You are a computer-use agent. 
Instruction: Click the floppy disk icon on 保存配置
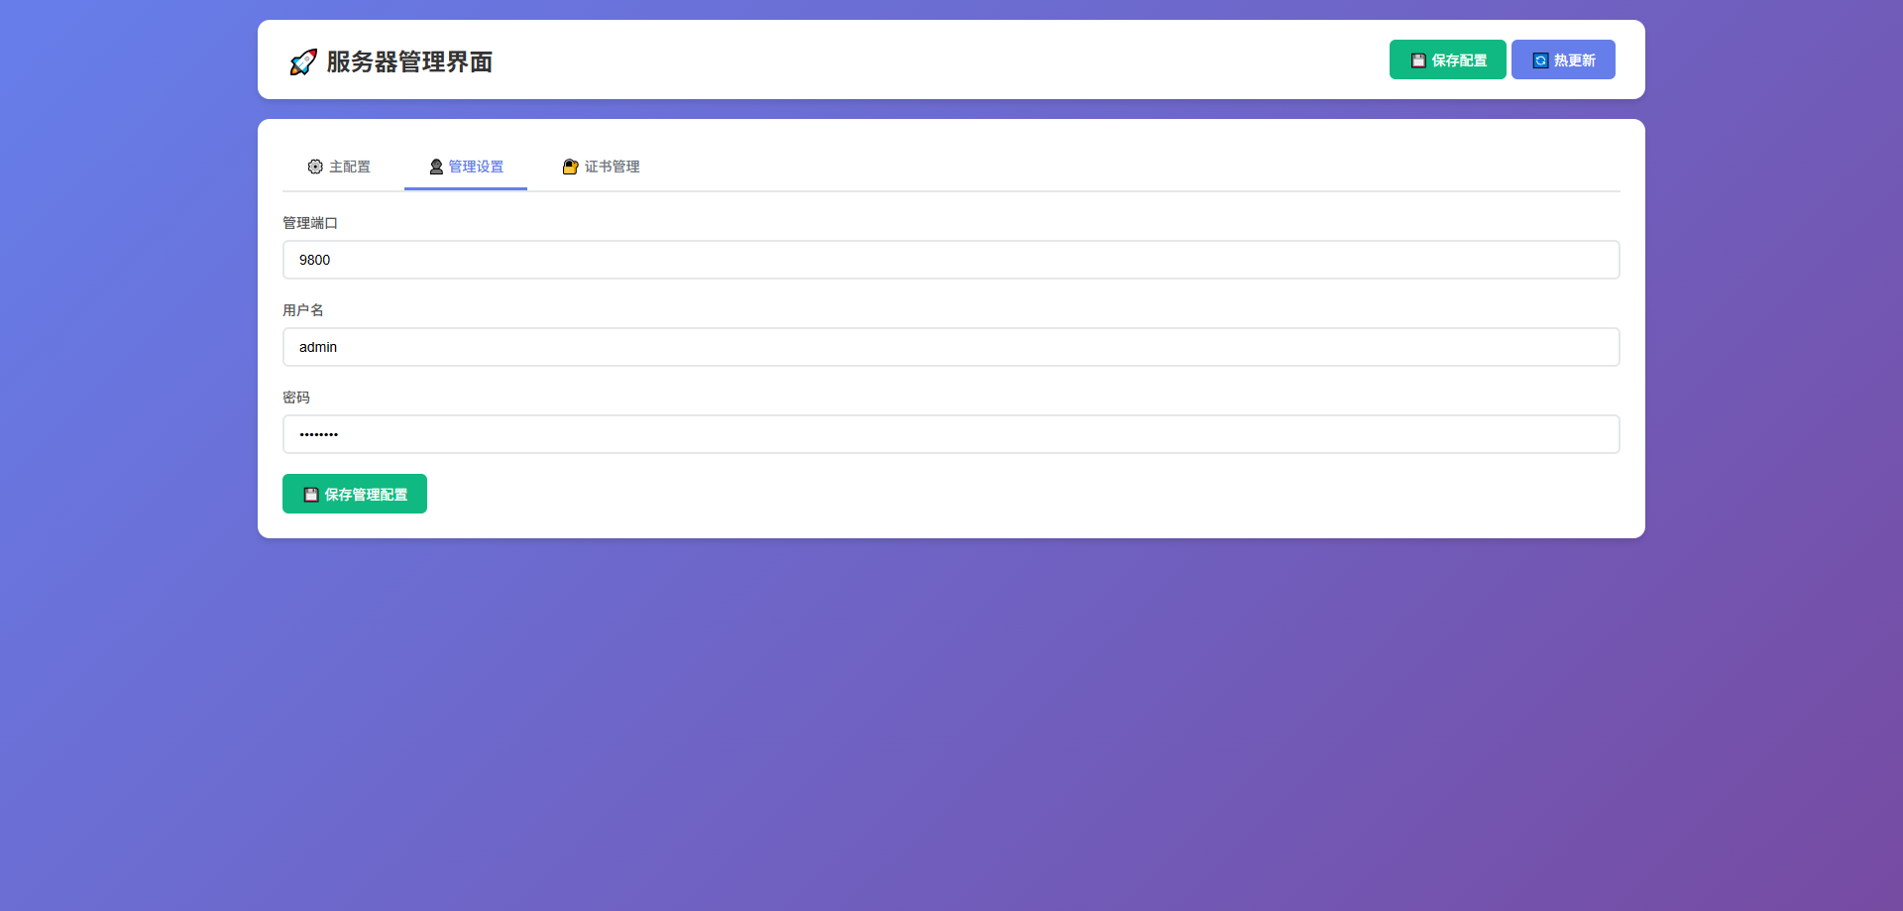coord(1418,60)
